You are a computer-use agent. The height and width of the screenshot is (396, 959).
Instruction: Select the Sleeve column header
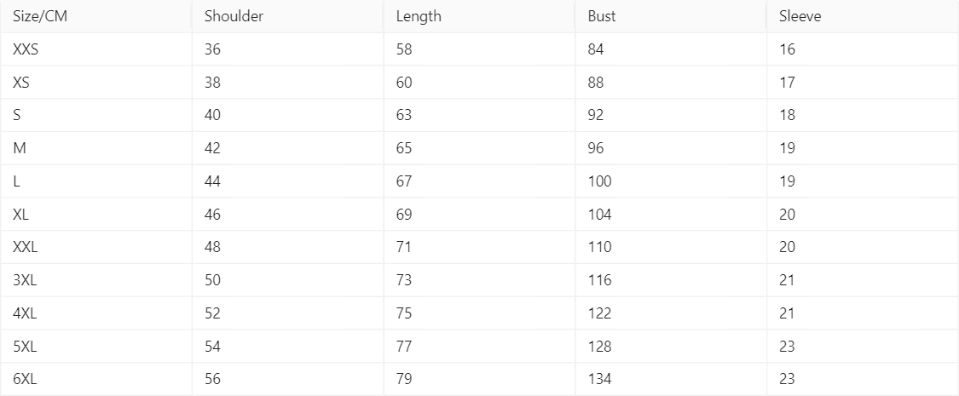pyautogui.click(x=800, y=16)
